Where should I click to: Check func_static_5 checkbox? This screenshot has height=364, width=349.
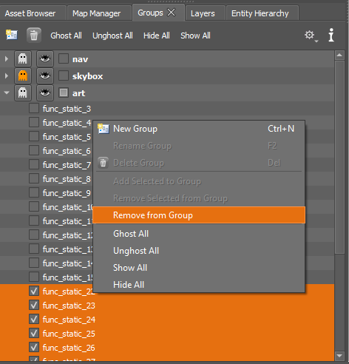click(x=34, y=136)
